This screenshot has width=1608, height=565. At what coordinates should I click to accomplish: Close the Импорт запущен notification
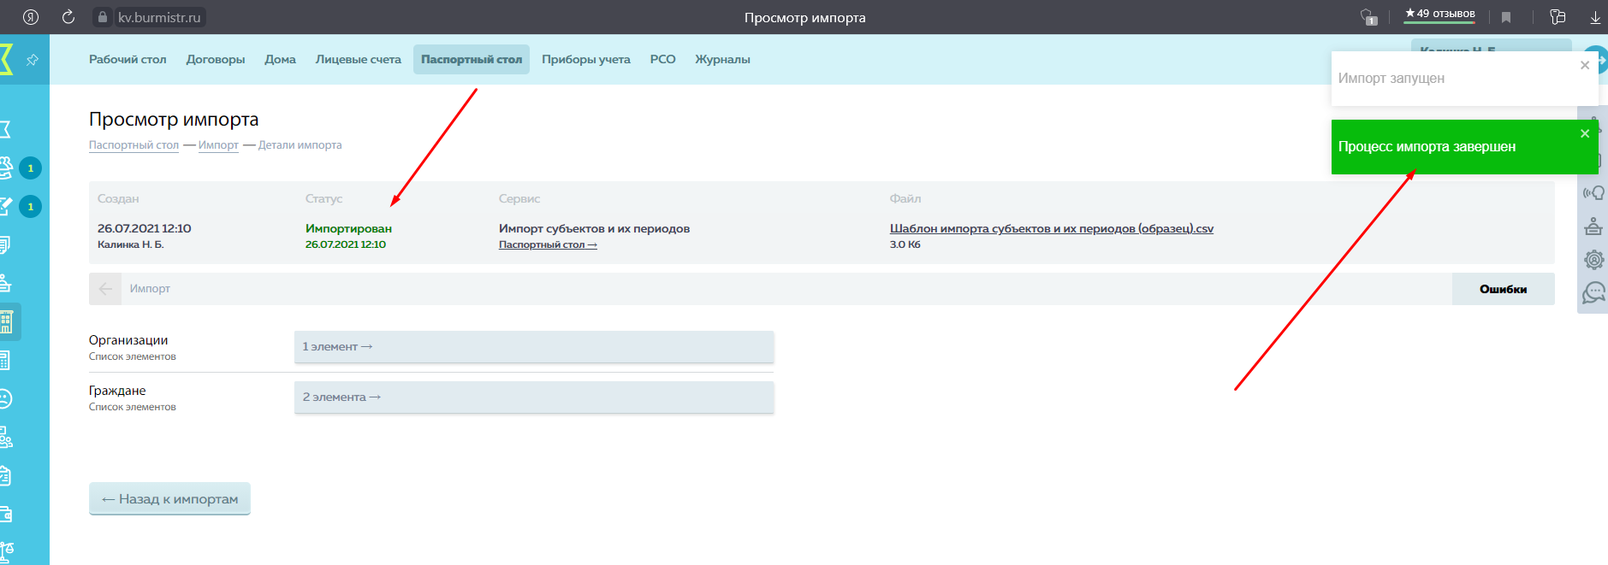pyautogui.click(x=1585, y=65)
